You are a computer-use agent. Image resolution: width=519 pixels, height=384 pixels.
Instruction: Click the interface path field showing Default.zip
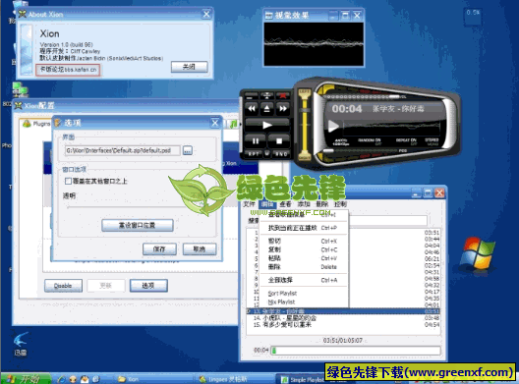(x=123, y=150)
